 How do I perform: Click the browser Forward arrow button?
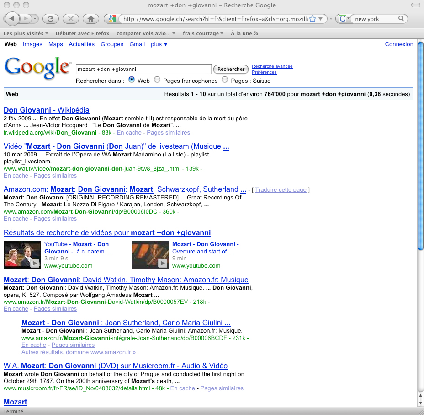(x=26, y=19)
